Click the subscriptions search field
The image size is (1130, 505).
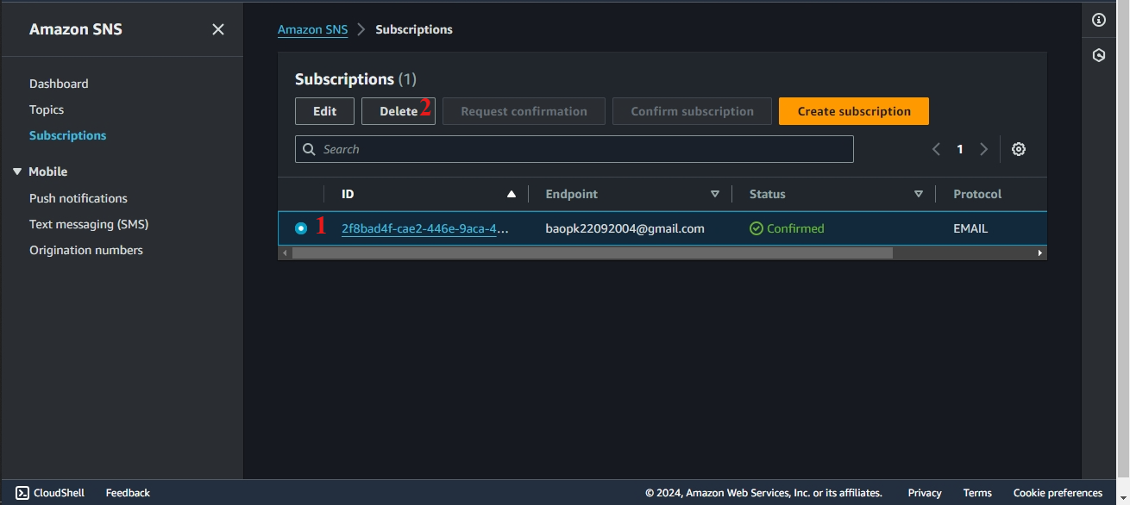pyautogui.click(x=574, y=149)
